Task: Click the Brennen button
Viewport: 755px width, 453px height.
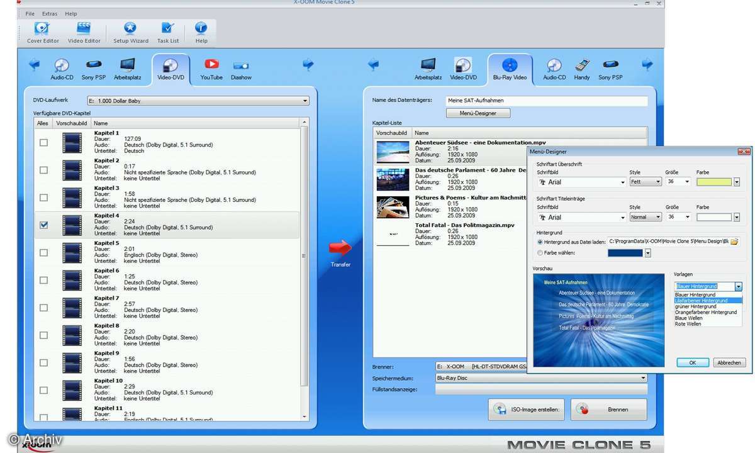Action: 608,410
